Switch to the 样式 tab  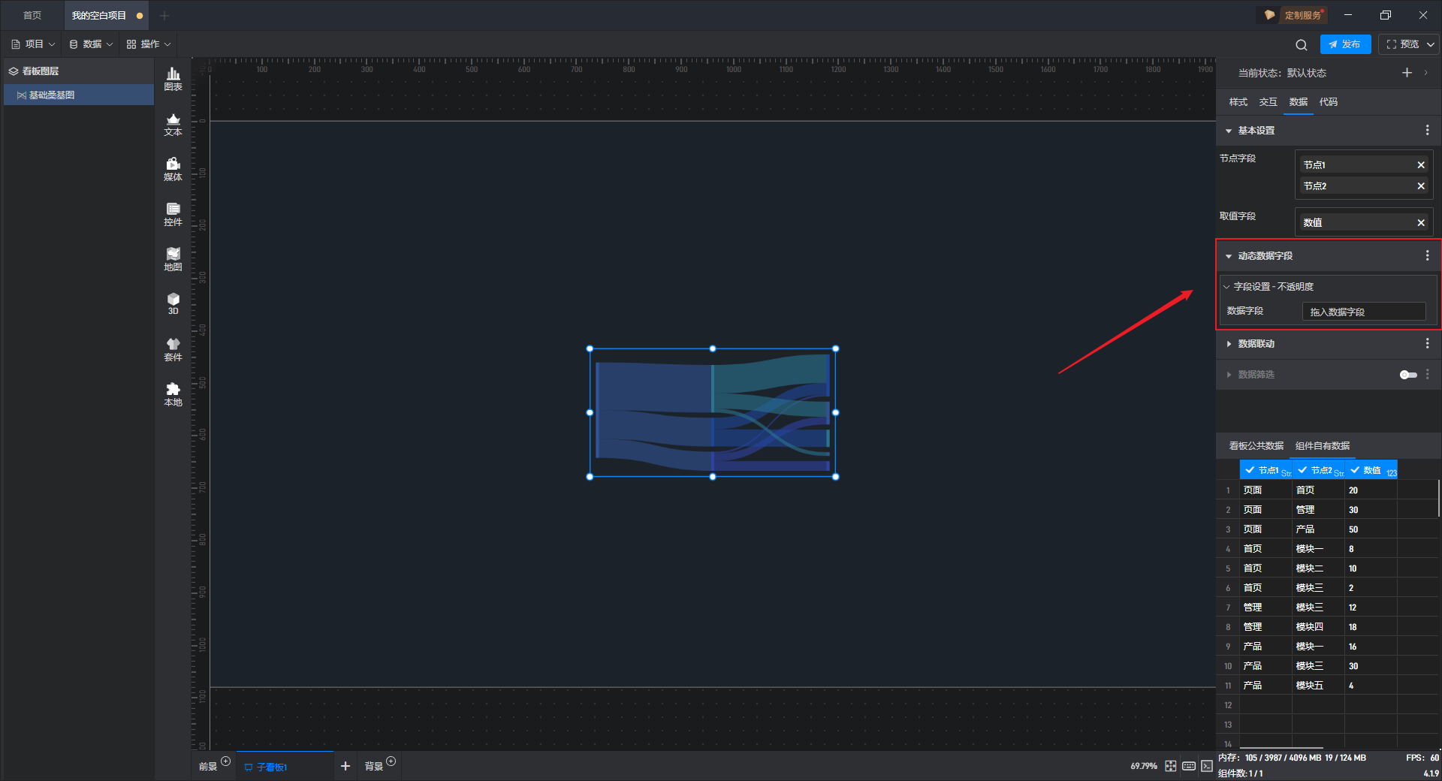point(1238,102)
